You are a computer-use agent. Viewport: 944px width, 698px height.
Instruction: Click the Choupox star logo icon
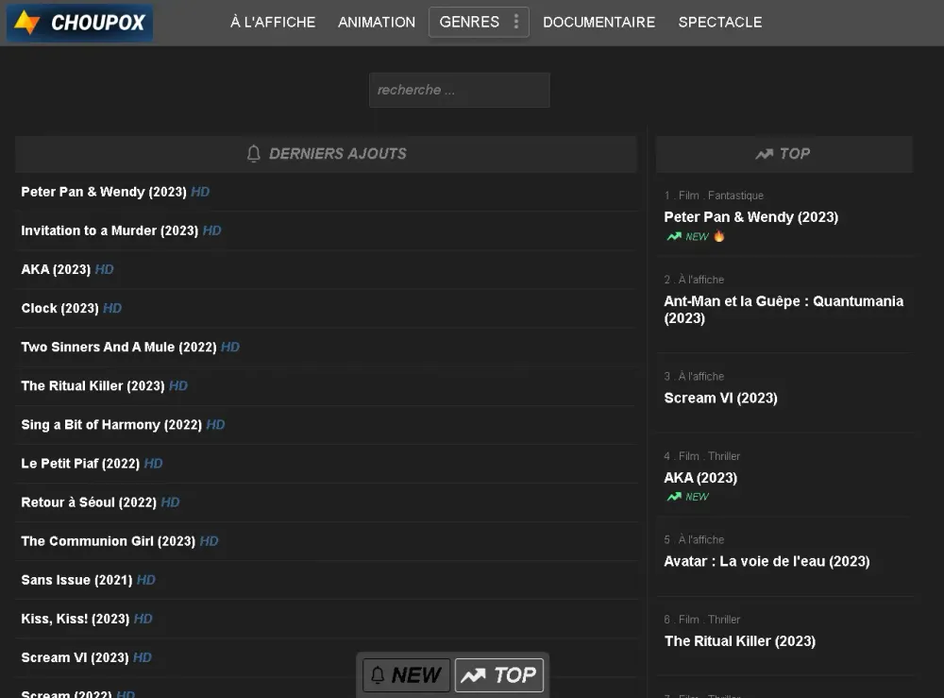26,23
